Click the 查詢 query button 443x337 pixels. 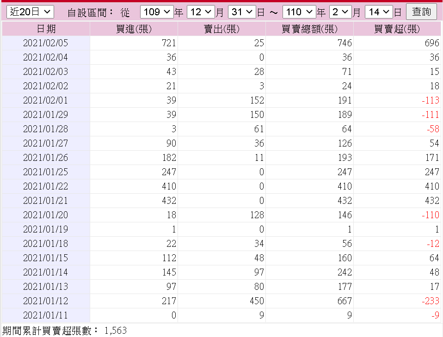[421, 12]
